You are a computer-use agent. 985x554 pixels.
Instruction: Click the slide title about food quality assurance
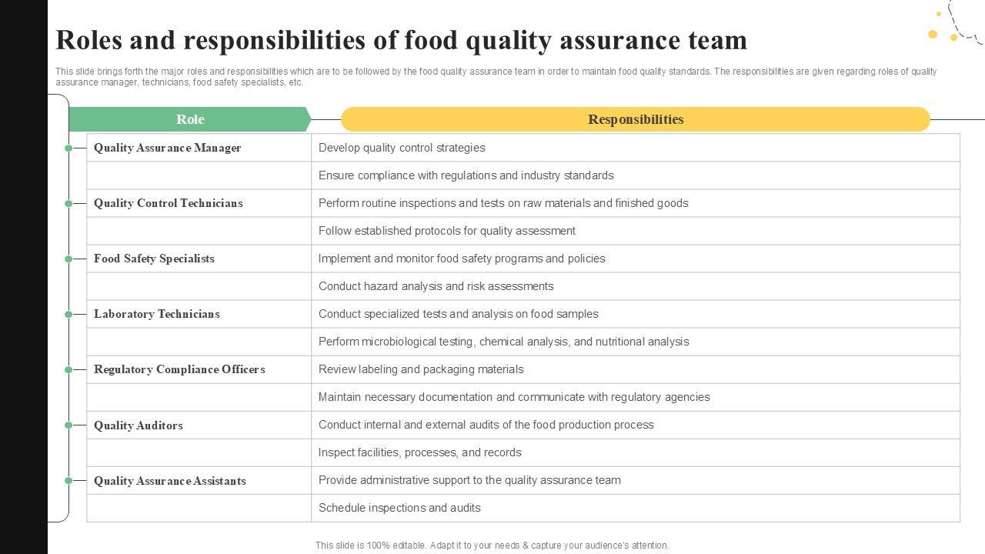coord(401,40)
